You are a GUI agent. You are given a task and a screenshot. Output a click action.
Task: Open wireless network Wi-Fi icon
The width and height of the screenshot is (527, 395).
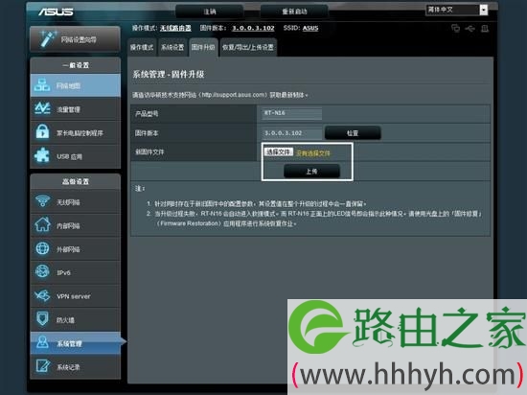(x=42, y=201)
